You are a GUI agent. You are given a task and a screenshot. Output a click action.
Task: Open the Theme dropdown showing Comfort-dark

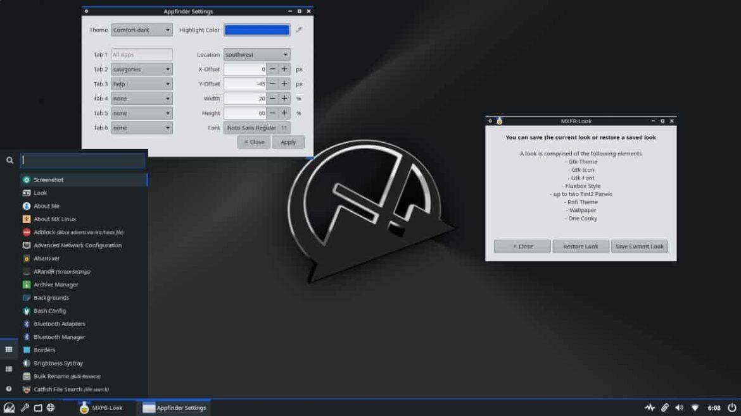coord(141,29)
